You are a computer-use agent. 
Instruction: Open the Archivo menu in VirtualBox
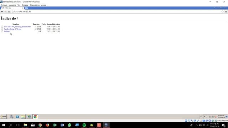(x=4, y=5)
